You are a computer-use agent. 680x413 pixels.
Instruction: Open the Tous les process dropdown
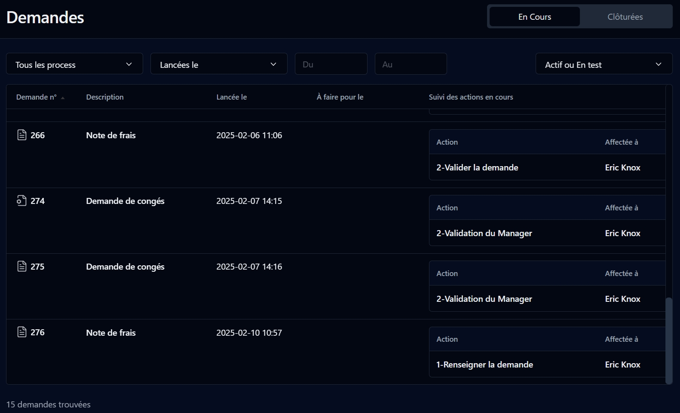pyautogui.click(x=74, y=64)
